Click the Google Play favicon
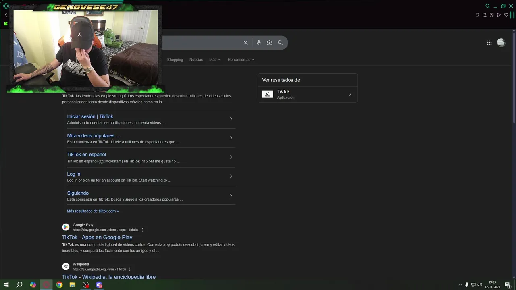This screenshot has height=290, width=516. pyautogui.click(x=66, y=227)
